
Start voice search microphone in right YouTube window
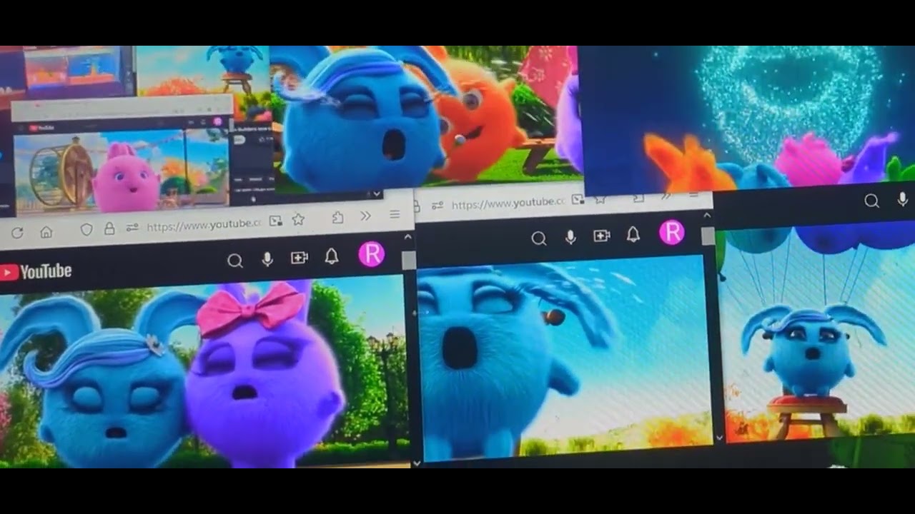903,199
